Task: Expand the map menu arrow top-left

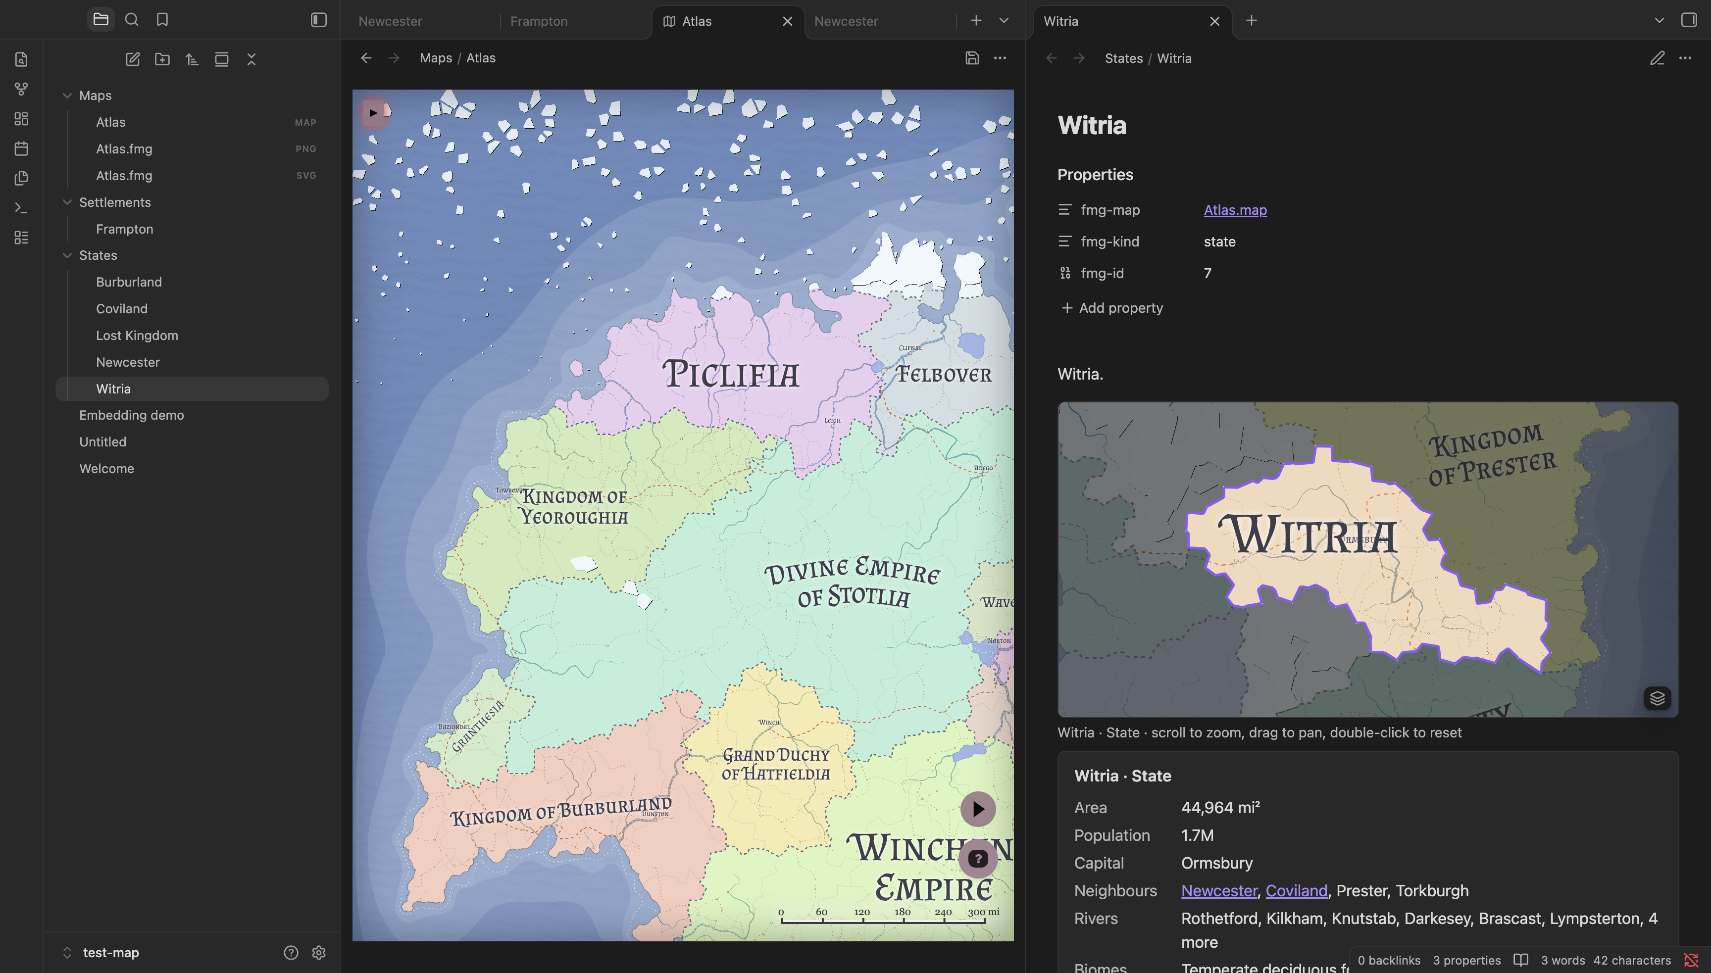Action: click(x=373, y=112)
